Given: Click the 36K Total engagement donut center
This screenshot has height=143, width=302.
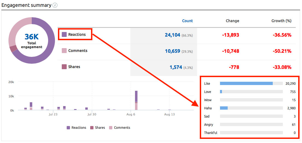Looking at the screenshot, I should coord(32,41).
